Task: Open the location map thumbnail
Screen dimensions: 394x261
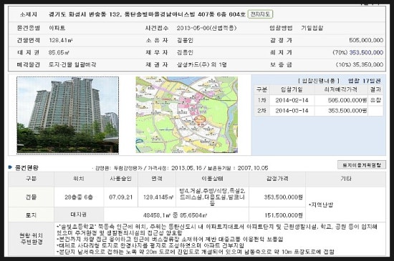Action: click(x=187, y=115)
